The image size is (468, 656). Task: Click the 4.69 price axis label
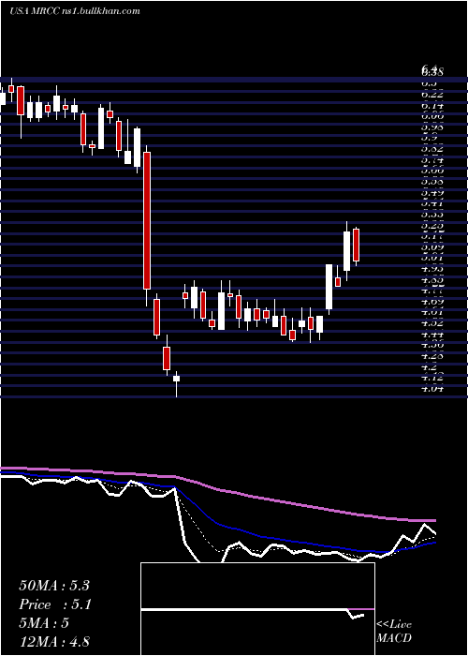(x=432, y=301)
